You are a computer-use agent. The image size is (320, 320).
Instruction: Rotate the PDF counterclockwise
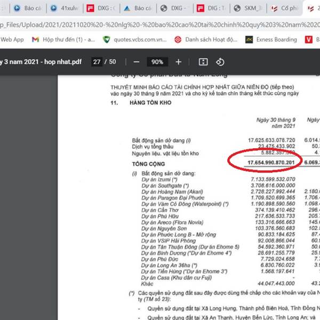(220, 62)
